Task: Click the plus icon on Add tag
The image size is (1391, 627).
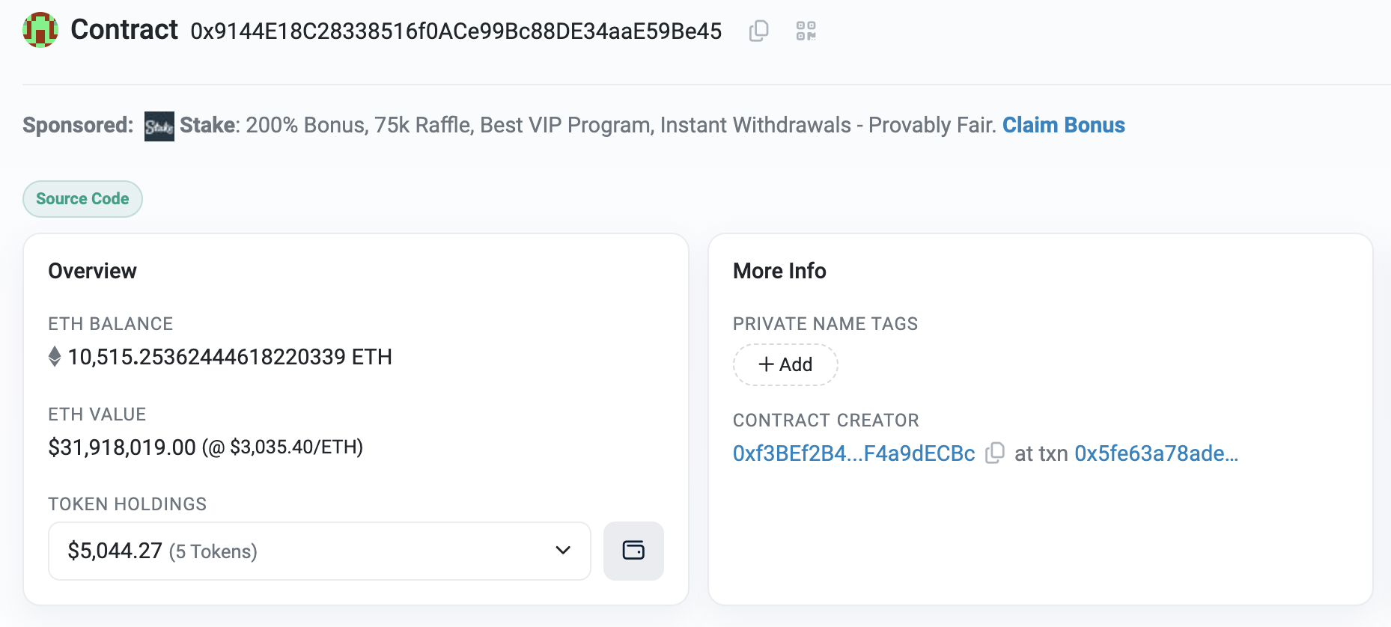Action: pyautogui.click(x=766, y=364)
